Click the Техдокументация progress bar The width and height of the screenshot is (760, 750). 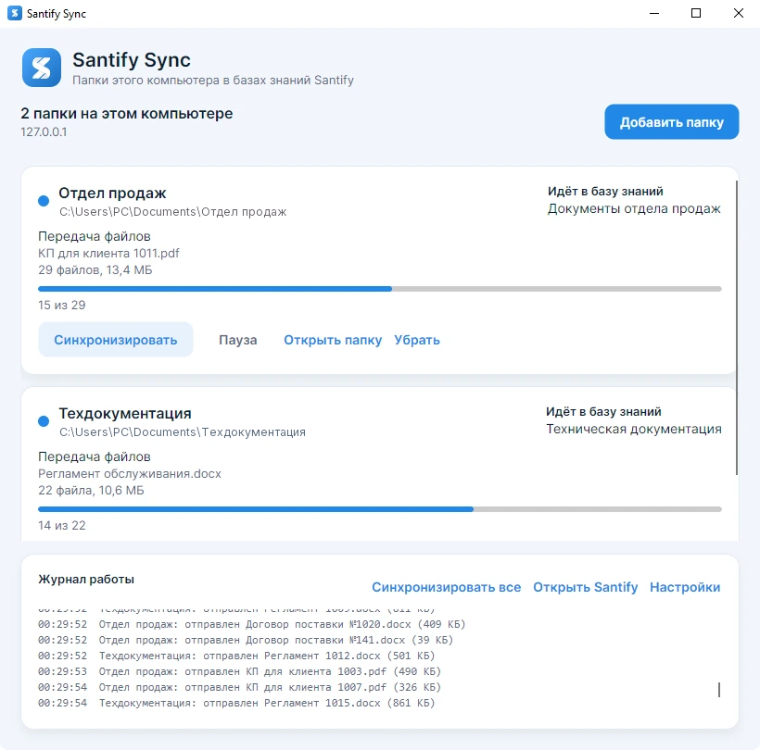tap(380, 509)
